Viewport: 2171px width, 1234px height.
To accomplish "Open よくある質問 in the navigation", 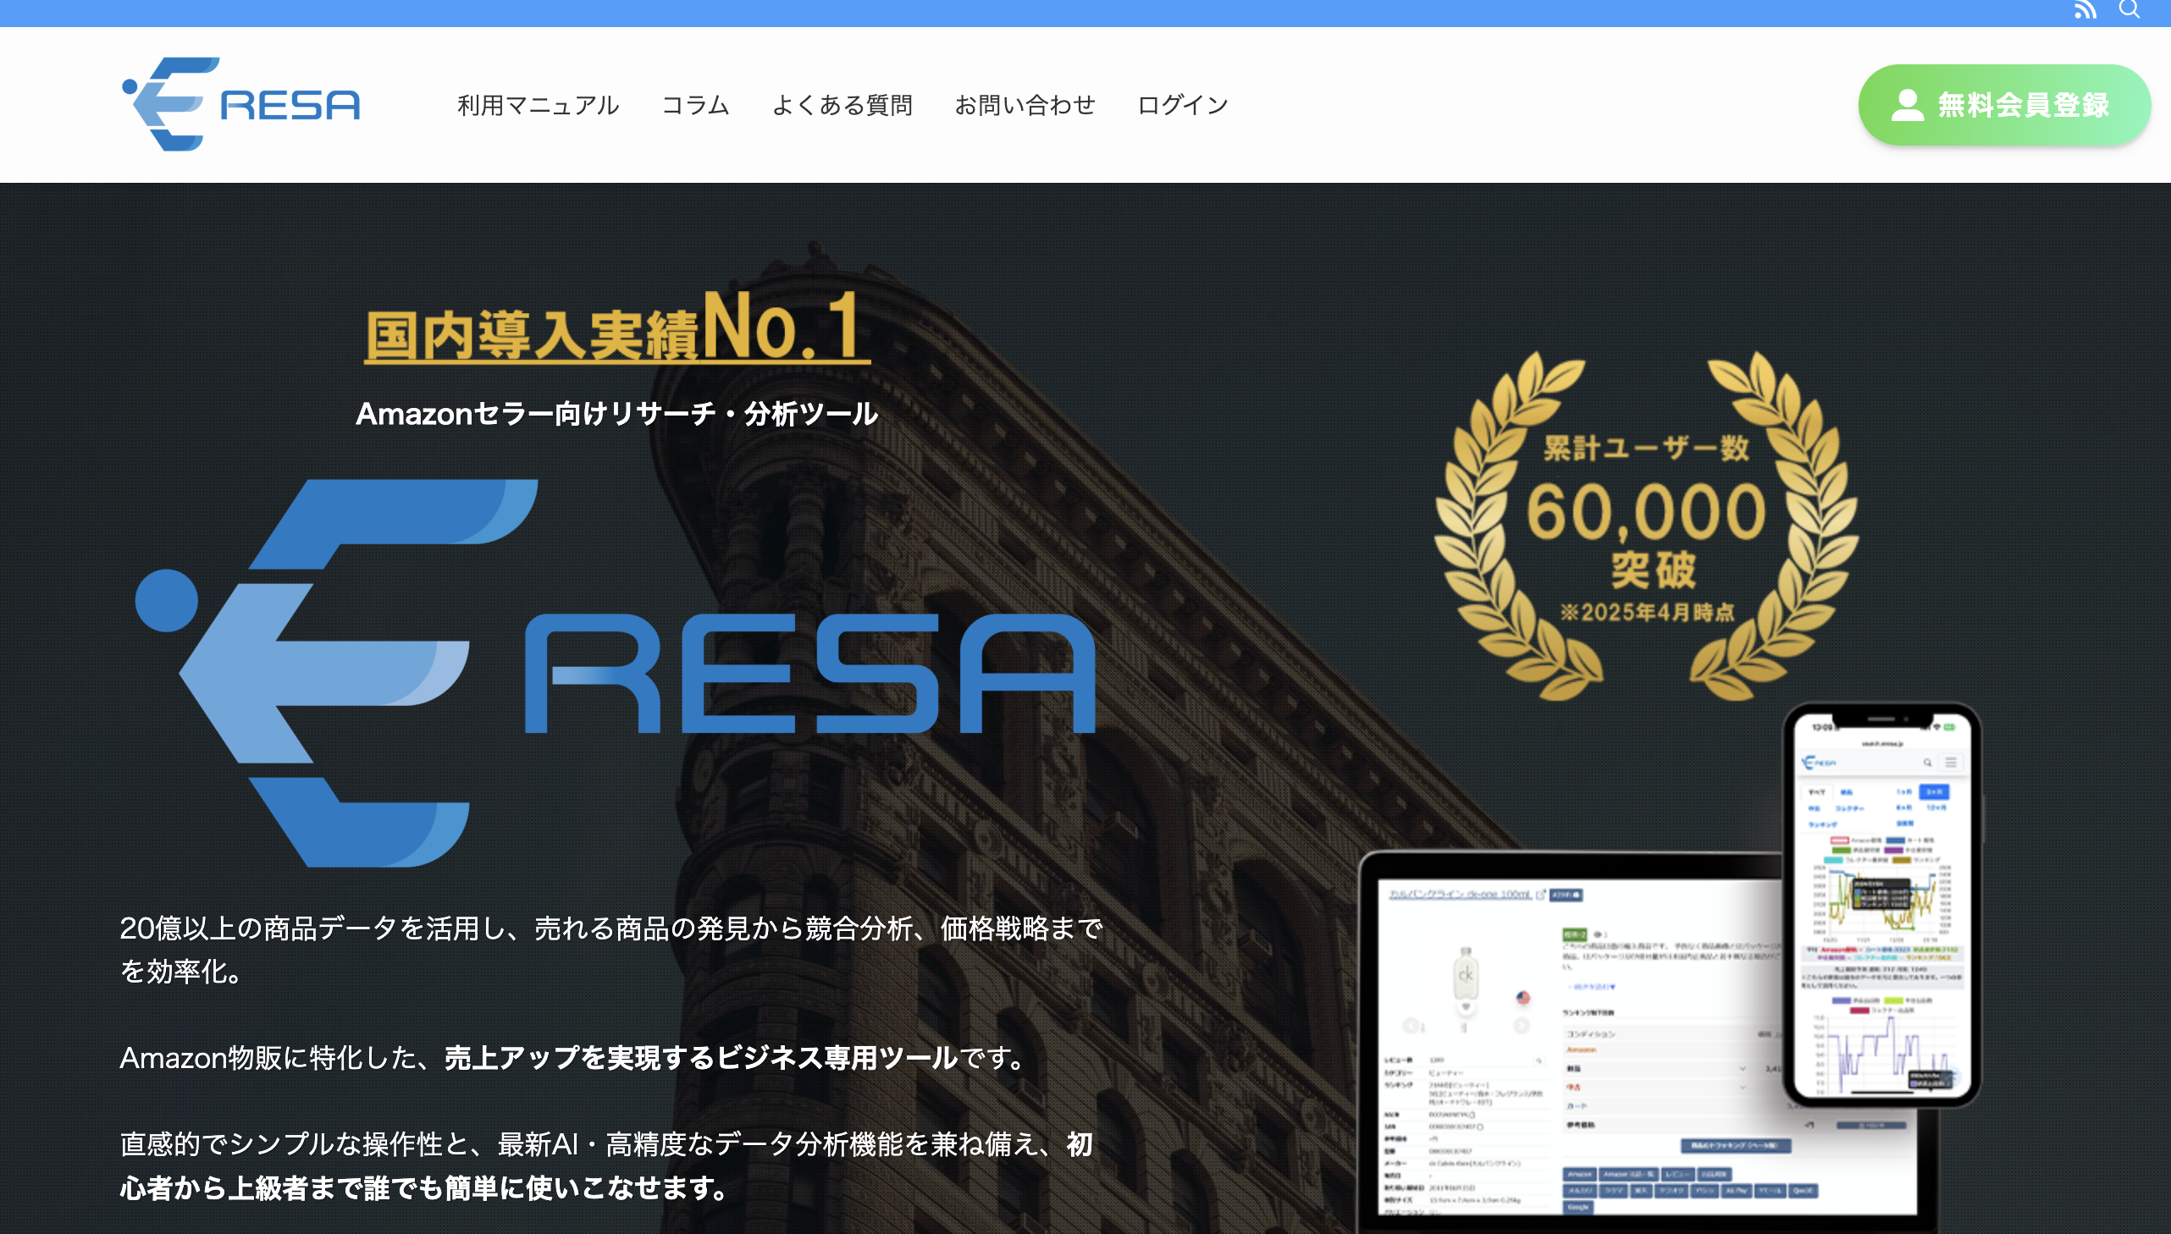I will pyautogui.click(x=842, y=105).
